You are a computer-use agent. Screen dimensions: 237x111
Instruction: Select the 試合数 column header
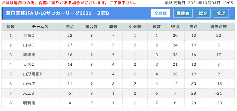[x=92, y=27]
